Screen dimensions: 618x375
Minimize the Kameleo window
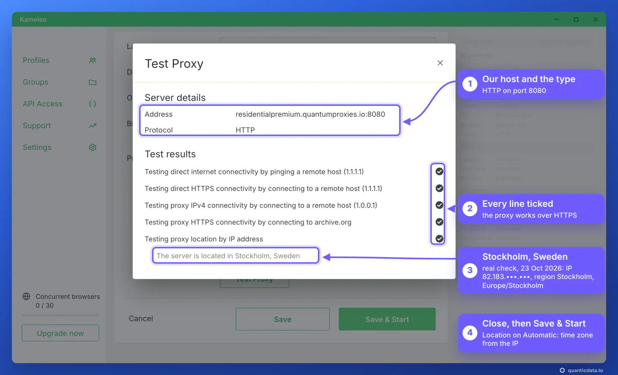point(557,19)
